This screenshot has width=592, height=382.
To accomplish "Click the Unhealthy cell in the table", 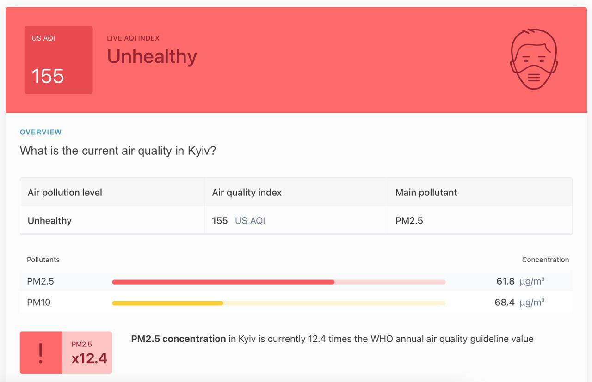I will tap(49, 221).
